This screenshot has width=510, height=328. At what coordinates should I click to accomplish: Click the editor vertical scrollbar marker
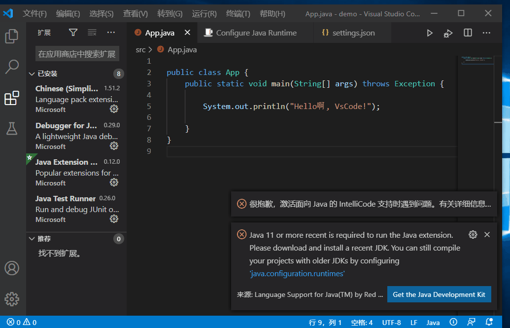point(498,122)
